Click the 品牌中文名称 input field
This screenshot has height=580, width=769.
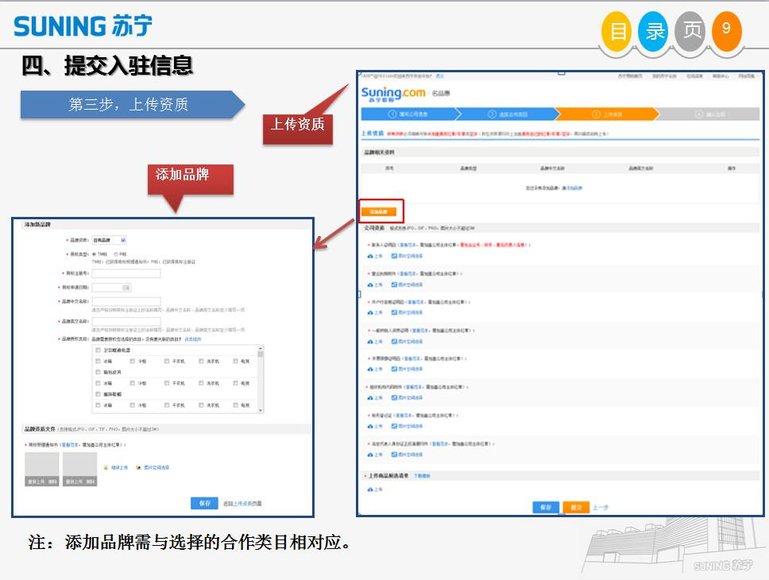pos(126,301)
